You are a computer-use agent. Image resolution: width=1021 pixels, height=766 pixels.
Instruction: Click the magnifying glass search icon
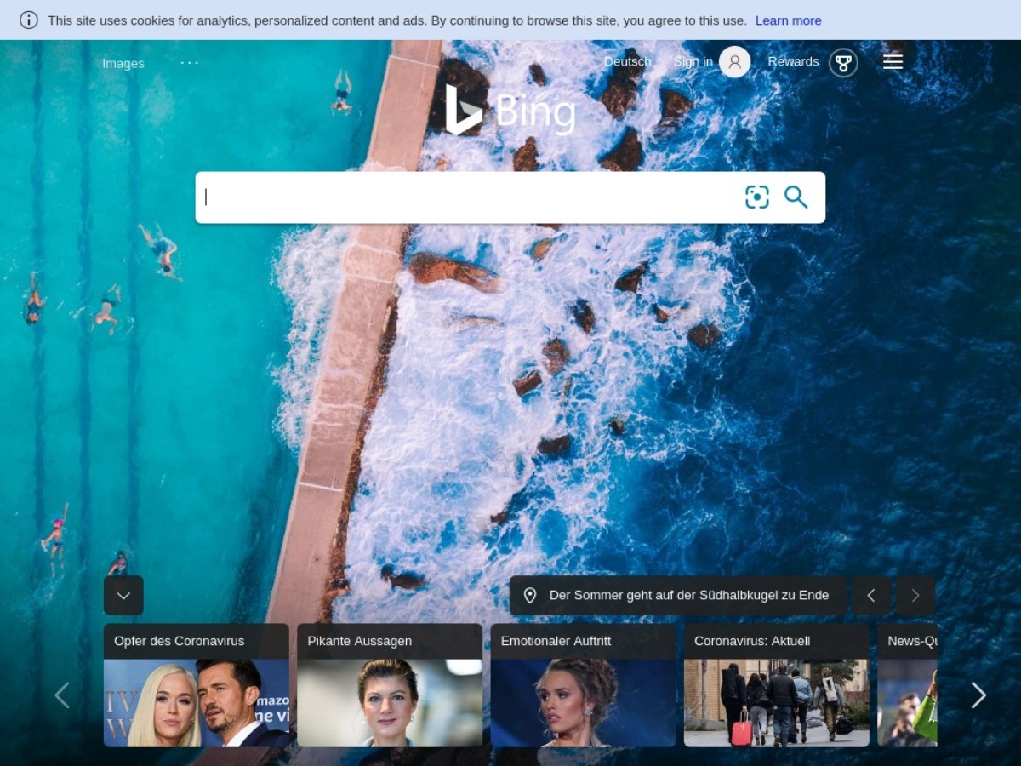(796, 197)
